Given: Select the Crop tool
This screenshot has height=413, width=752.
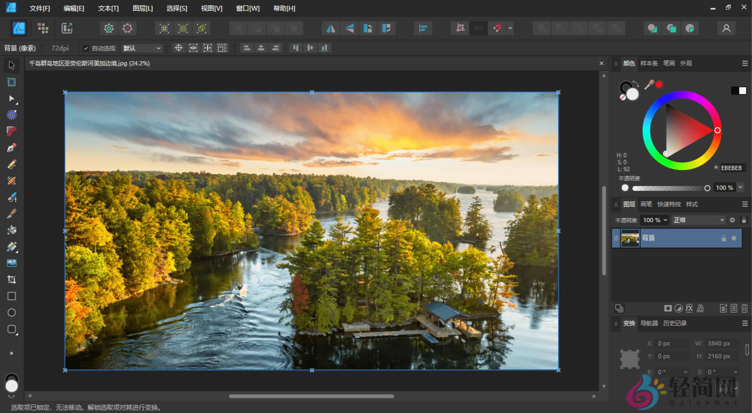Looking at the screenshot, I should (x=12, y=280).
